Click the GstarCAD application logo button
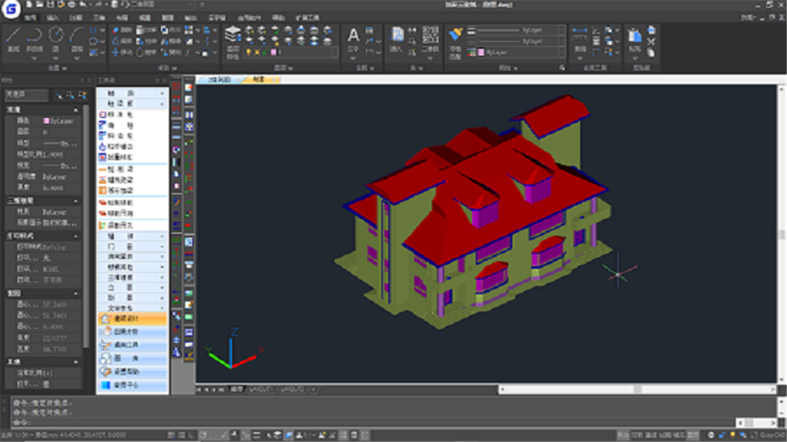 tap(11, 9)
